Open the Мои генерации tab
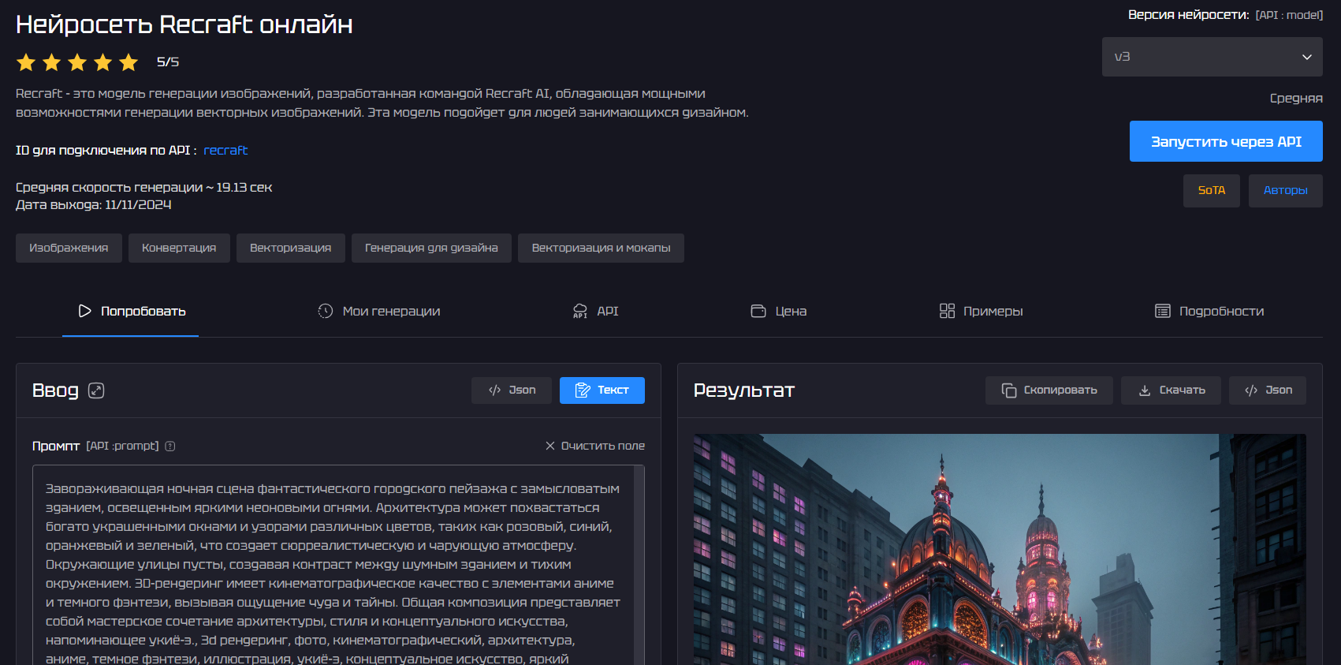 click(x=379, y=312)
